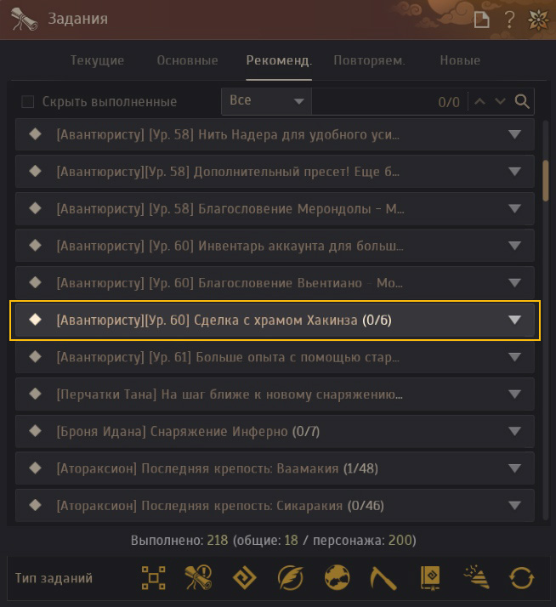Click the magnifying glass search icon
This screenshot has width=556, height=607.
tap(523, 102)
